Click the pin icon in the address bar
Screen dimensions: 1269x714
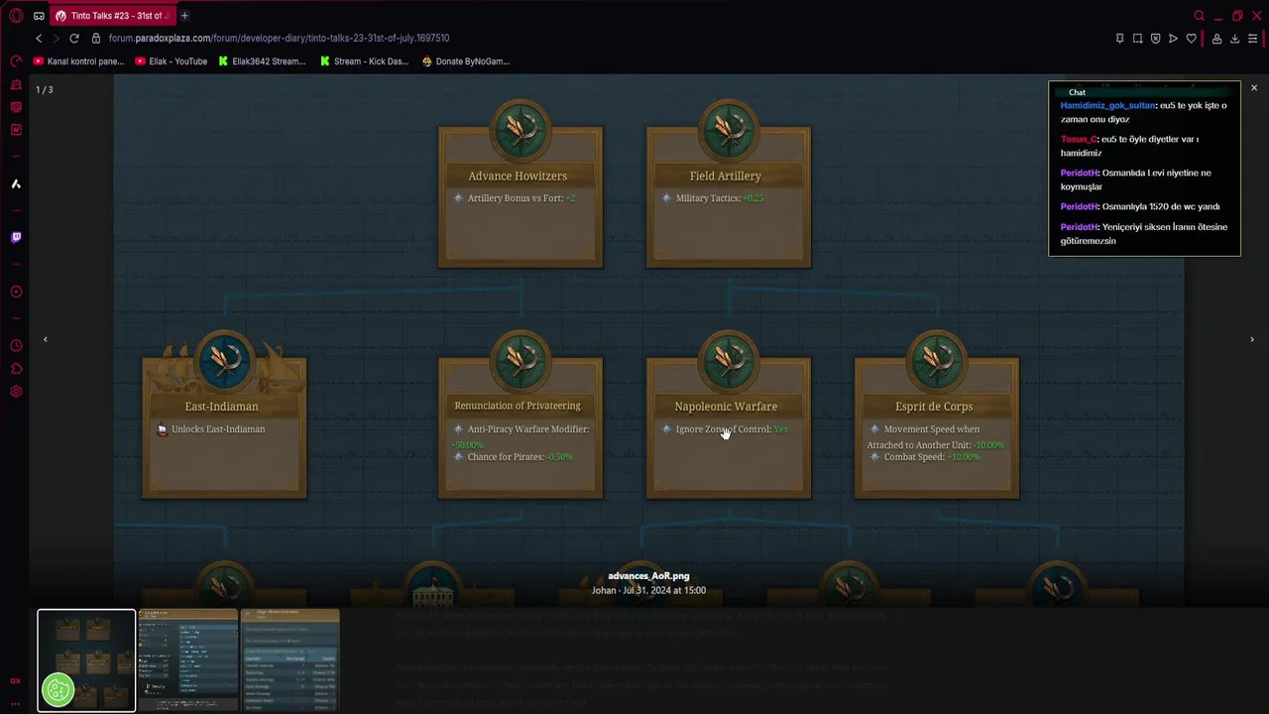pyautogui.click(x=1119, y=39)
